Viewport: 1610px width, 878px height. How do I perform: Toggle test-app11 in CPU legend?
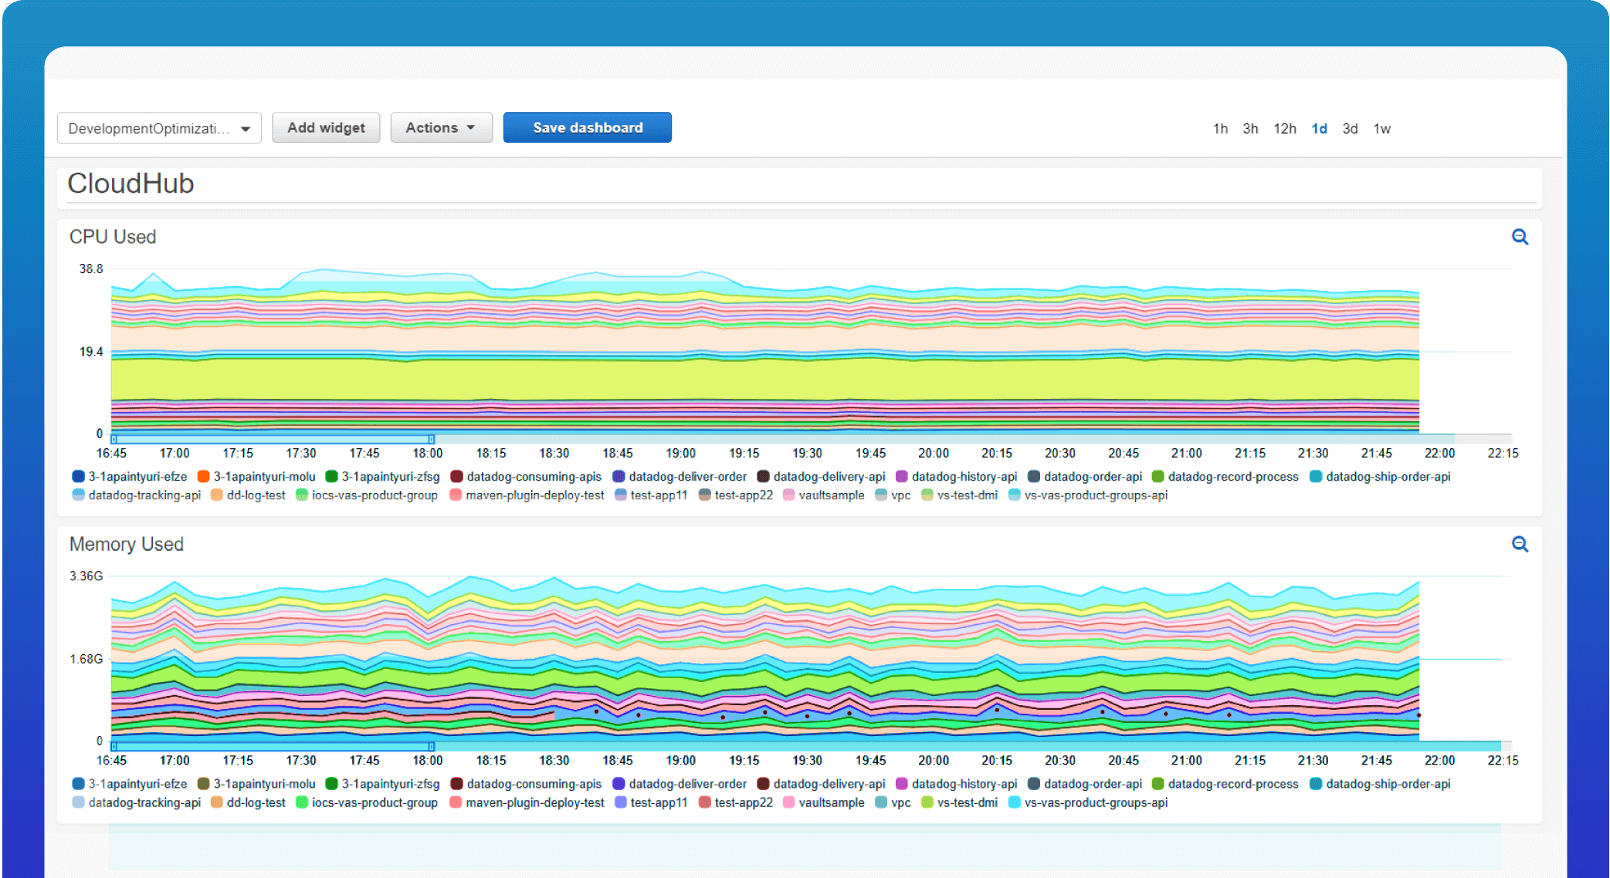tap(651, 495)
